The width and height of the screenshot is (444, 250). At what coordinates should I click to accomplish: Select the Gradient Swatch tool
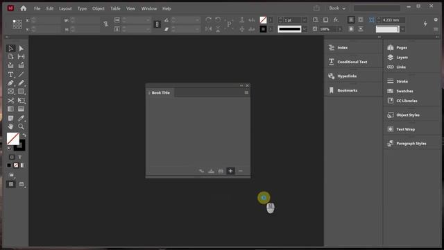tap(11, 109)
